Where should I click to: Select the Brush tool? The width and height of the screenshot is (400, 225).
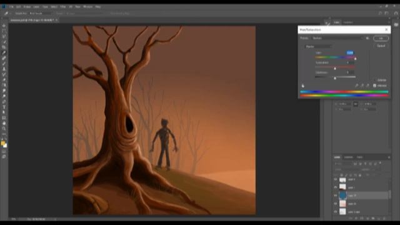tap(4, 64)
